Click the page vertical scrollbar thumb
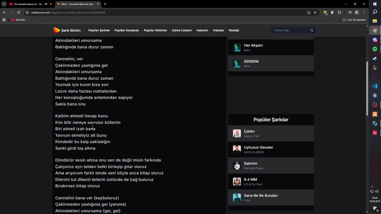Image resolution: width=381 pixels, height=214 pixels. (x=367, y=88)
